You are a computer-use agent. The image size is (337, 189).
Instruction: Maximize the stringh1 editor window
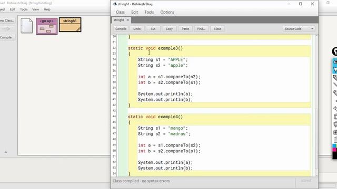coord(301,4)
